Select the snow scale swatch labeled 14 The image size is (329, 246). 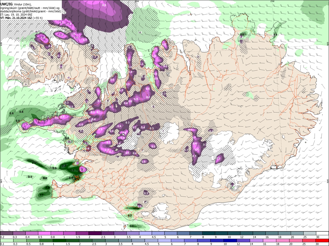(259, 233)
